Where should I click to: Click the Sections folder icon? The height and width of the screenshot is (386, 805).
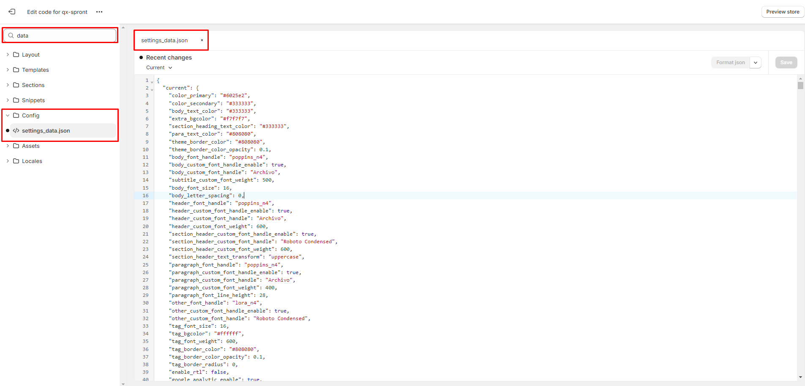[x=16, y=85]
